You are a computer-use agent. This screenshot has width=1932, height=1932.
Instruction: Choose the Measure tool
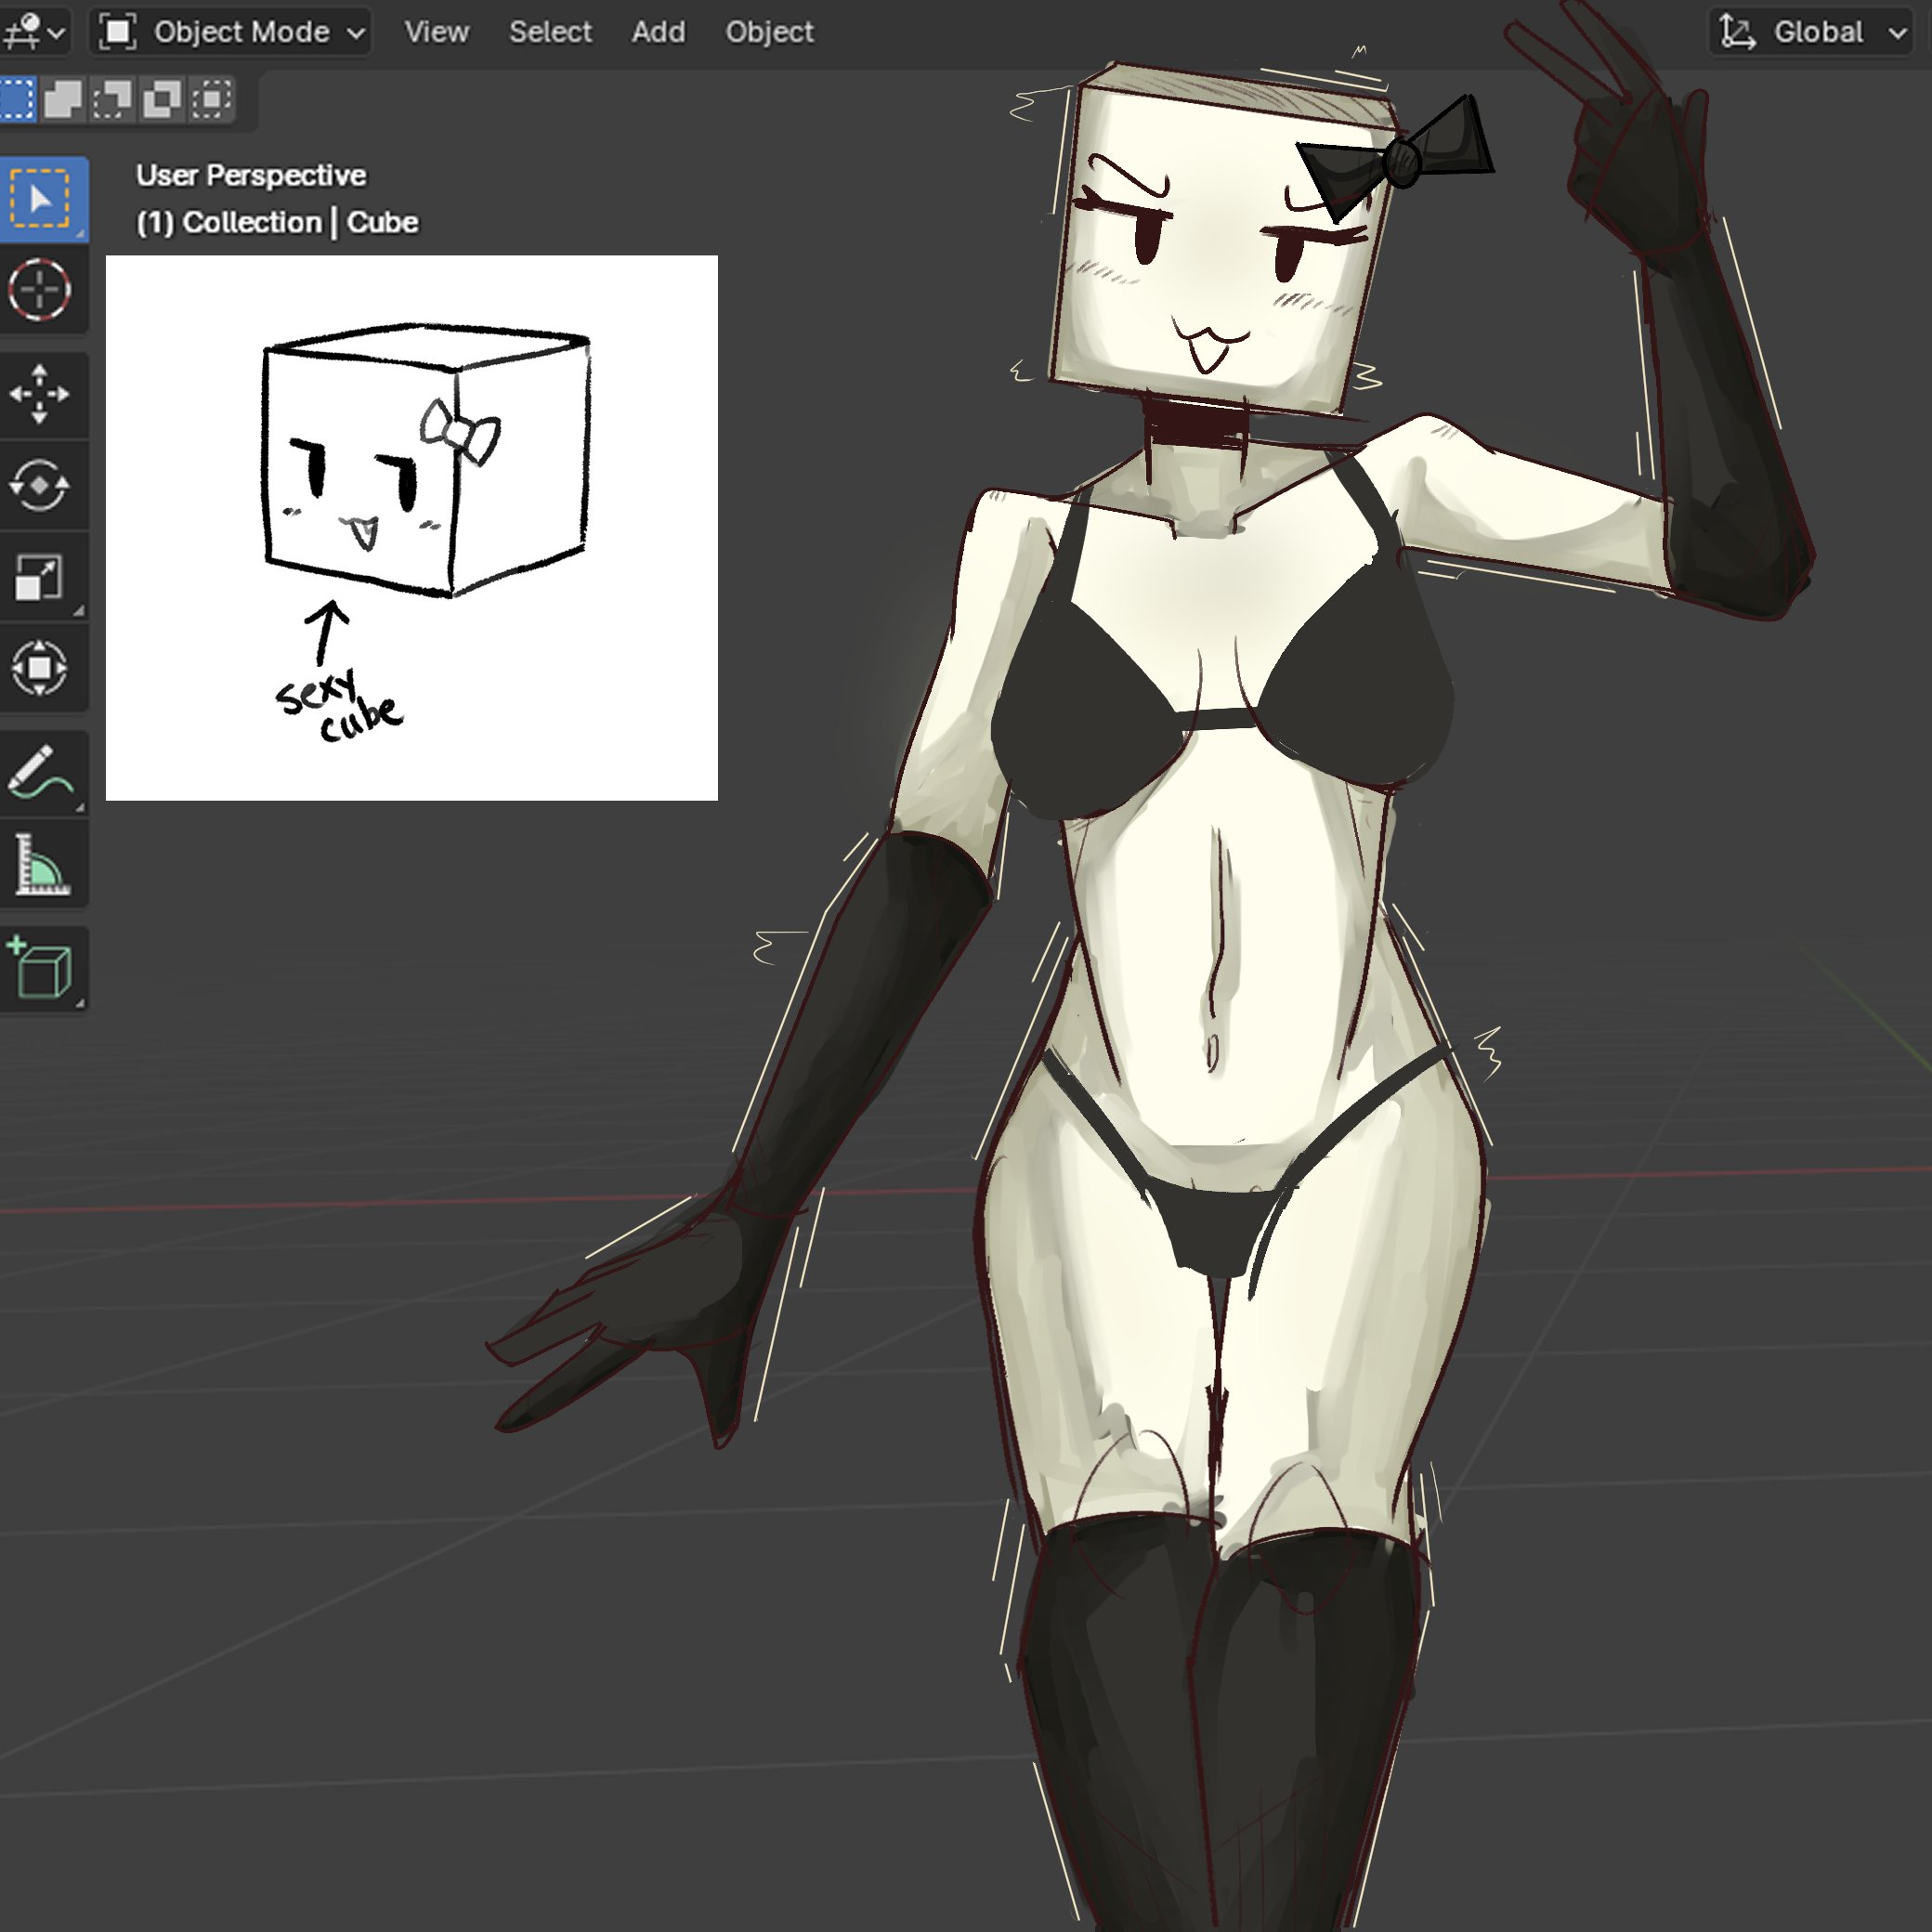[x=41, y=864]
